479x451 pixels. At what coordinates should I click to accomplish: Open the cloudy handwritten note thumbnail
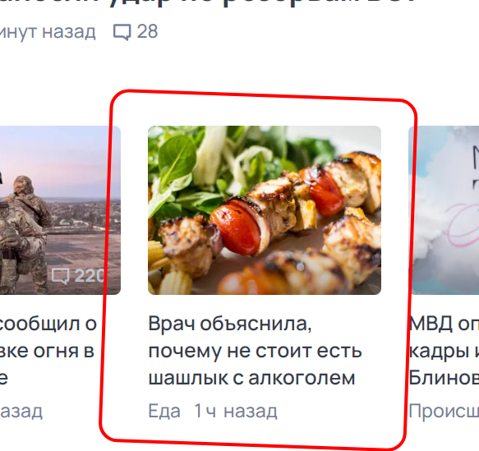[444, 210]
